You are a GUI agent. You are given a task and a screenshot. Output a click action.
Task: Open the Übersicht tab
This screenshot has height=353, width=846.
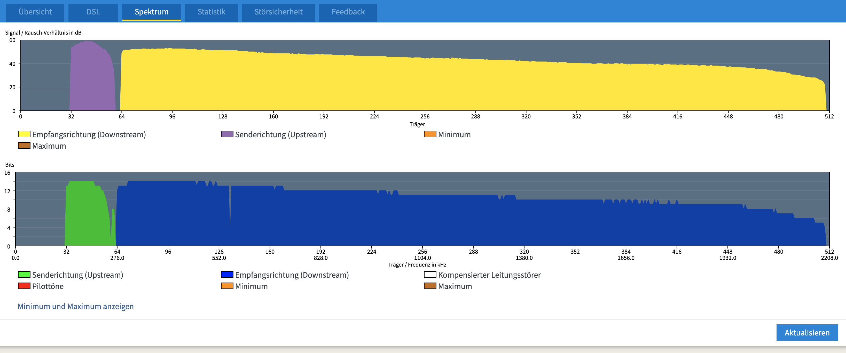35,12
